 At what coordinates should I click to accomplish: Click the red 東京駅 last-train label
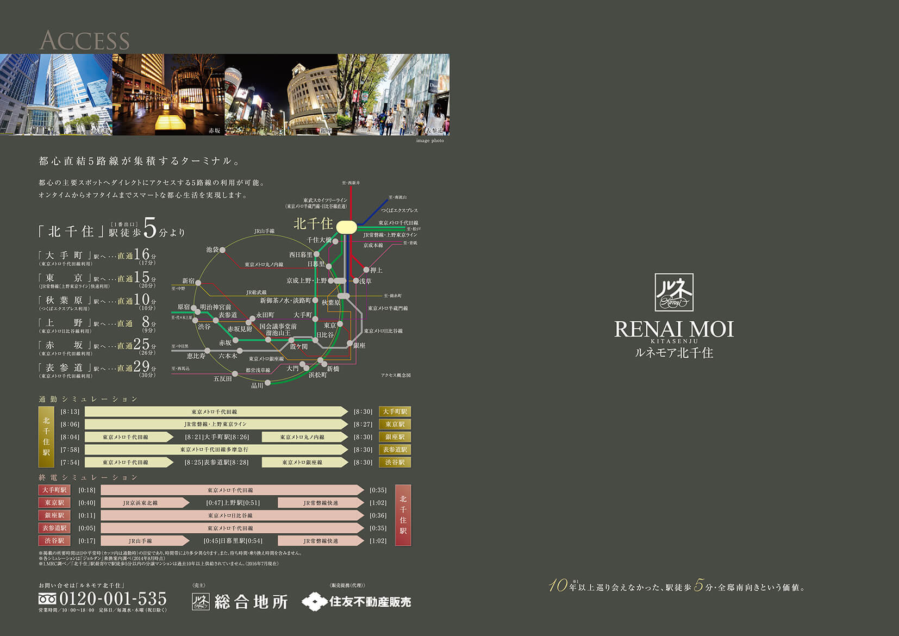[x=54, y=503]
